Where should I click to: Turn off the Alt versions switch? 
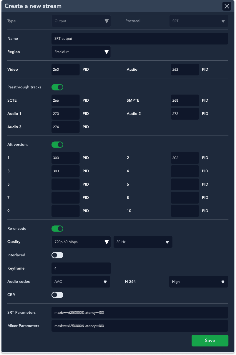57,145
